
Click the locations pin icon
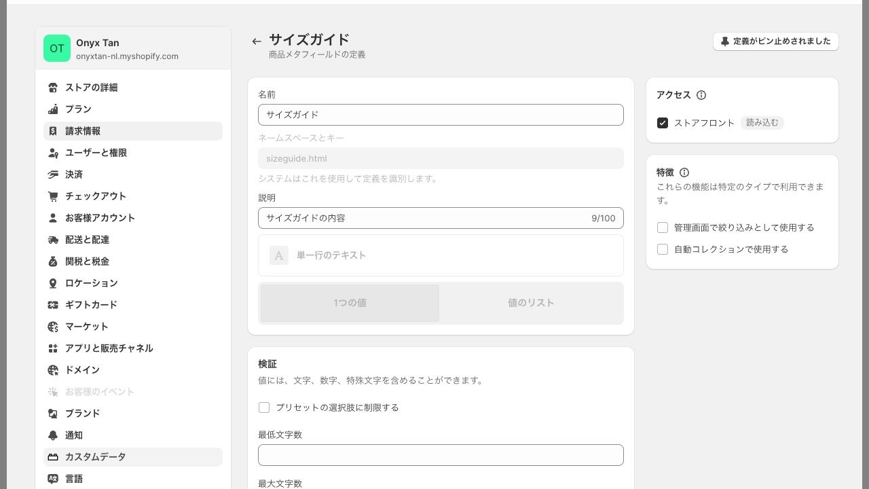(53, 283)
